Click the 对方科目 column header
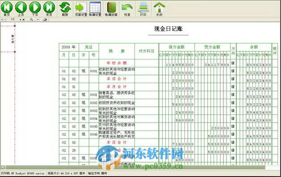 [x=147, y=51]
